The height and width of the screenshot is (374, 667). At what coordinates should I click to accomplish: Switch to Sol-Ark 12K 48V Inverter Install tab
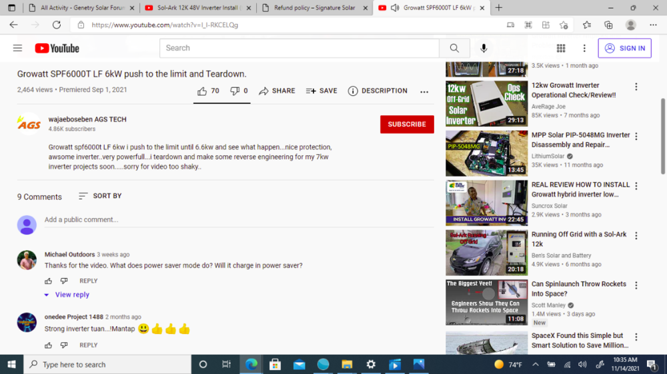197,7
